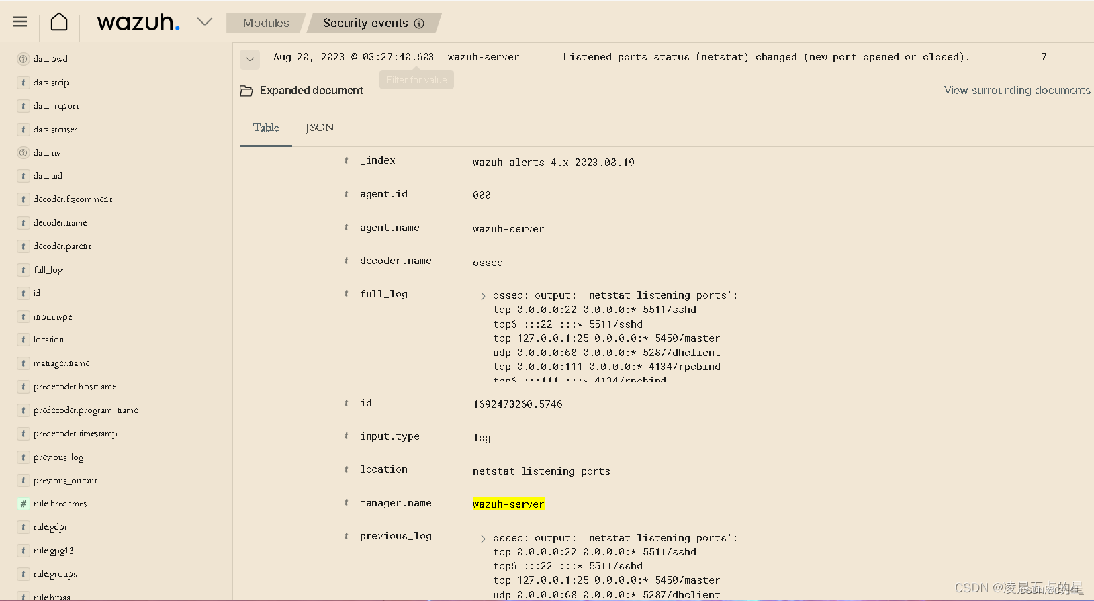The height and width of the screenshot is (601, 1094).
Task: Select the data.srcport field
Action: [56, 106]
